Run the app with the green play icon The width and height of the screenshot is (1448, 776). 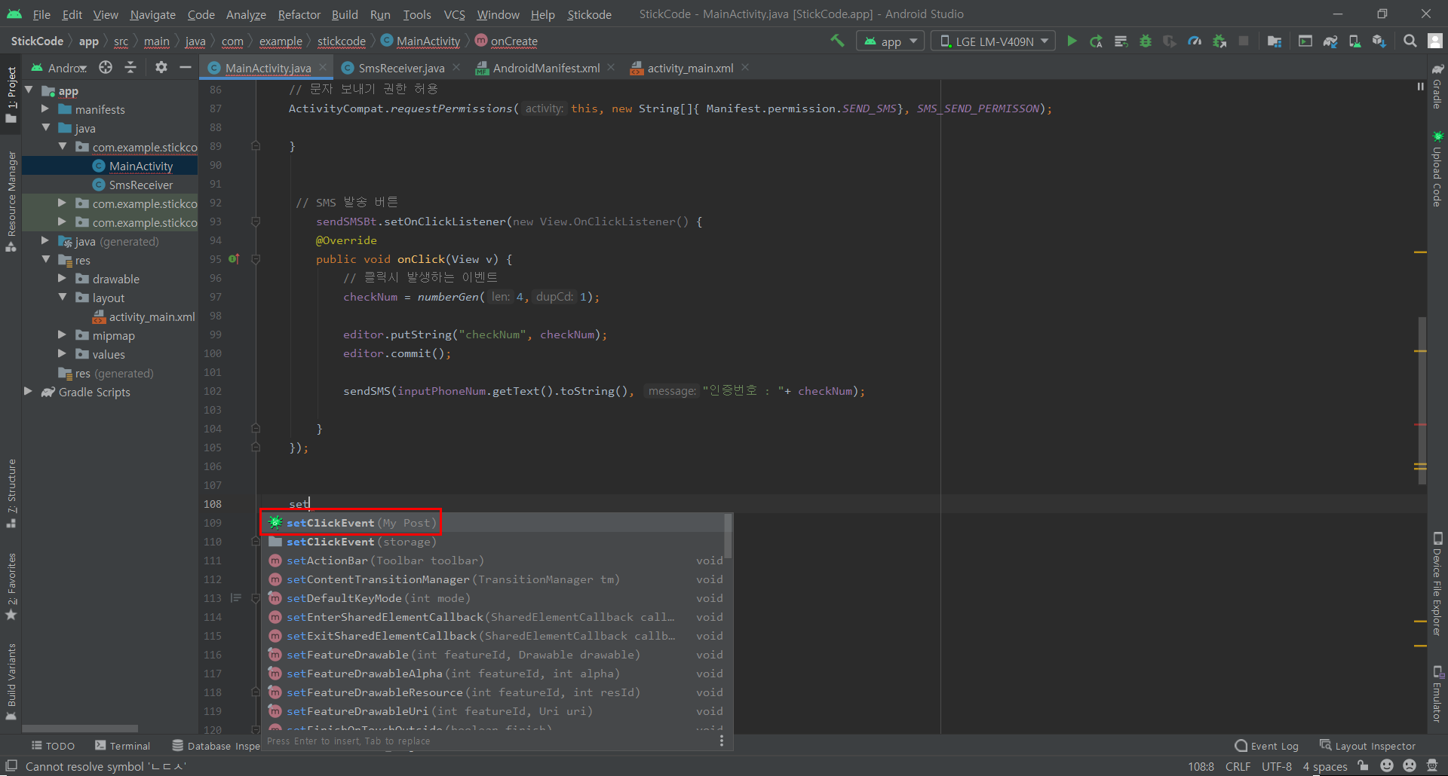click(1072, 41)
